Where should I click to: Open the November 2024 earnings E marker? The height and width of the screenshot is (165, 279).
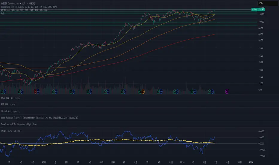175,92
